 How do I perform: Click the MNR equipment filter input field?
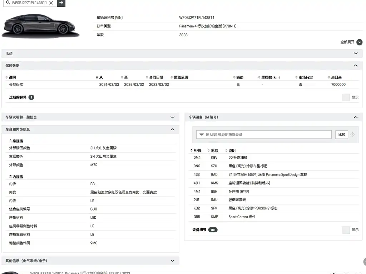tap(264, 135)
